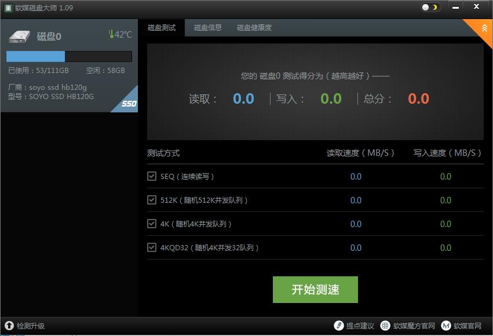Open the 软媒官网 website link

(x=466, y=326)
